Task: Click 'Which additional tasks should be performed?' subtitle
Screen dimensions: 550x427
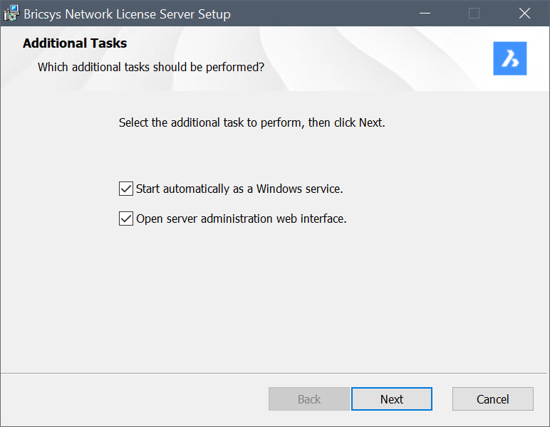Action: (151, 68)
